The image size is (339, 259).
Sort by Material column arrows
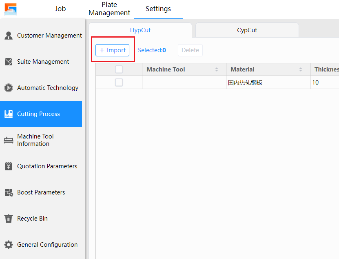301,69
